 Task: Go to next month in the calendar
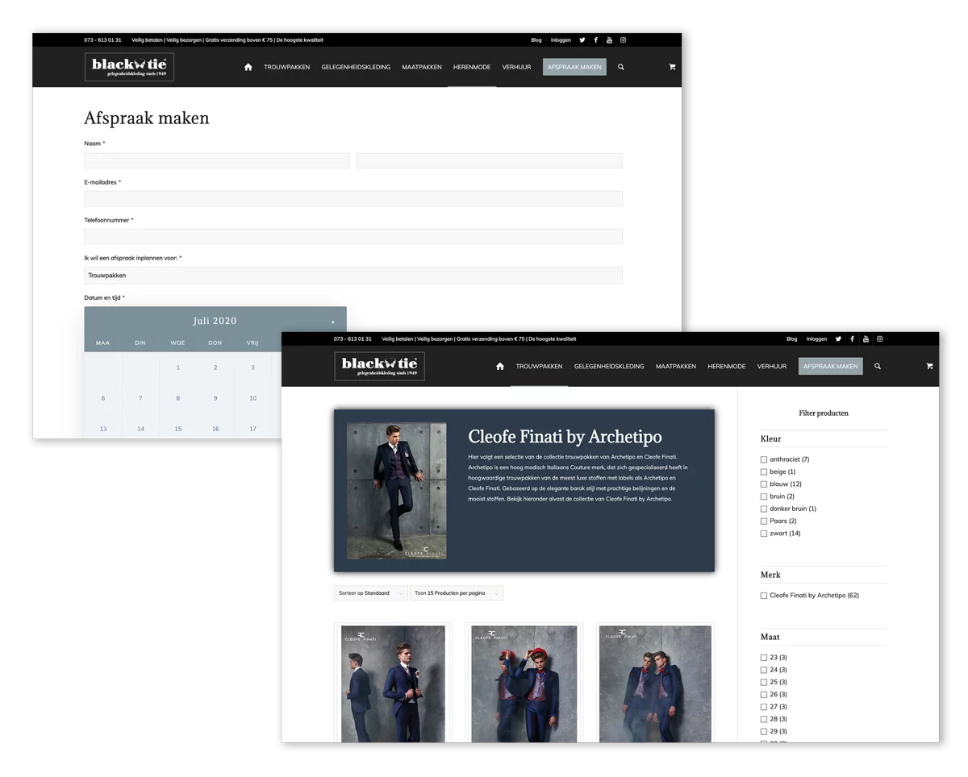pos(333,322)
